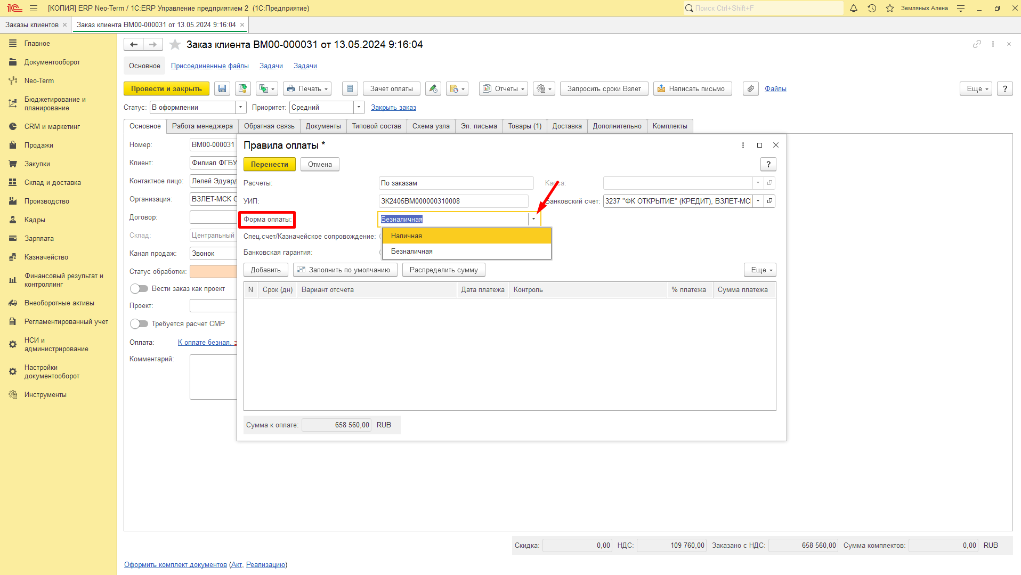Open the main hamburger menu

pos(34,8)
